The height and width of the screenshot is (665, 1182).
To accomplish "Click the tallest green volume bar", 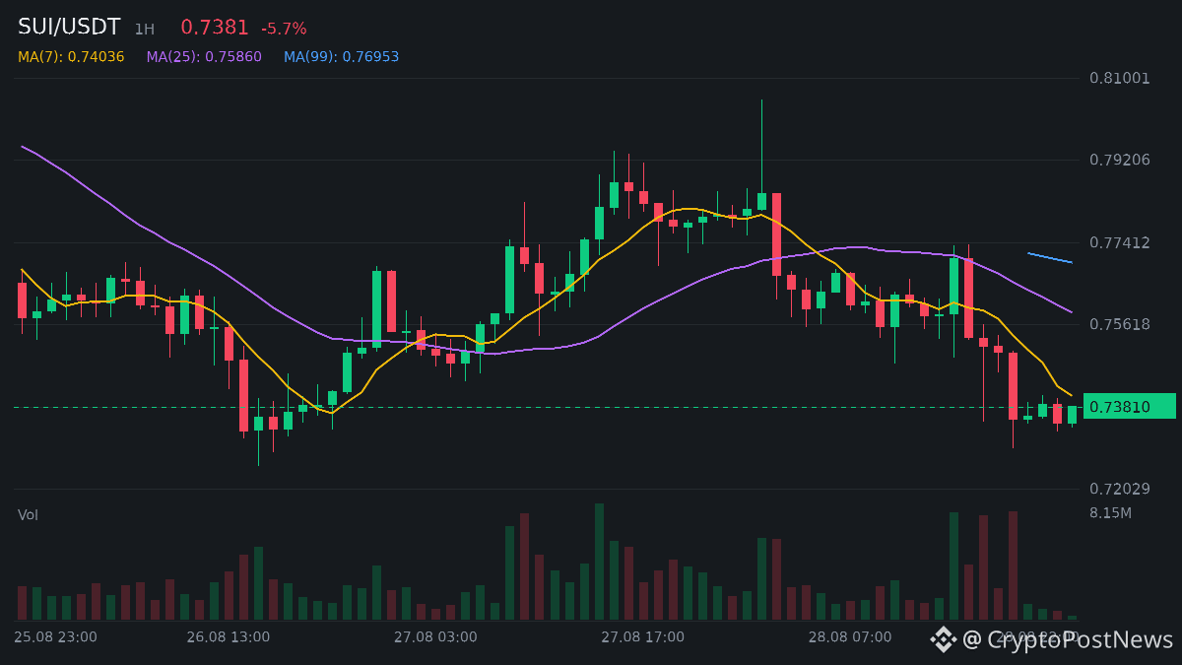I will coord(599,562).
